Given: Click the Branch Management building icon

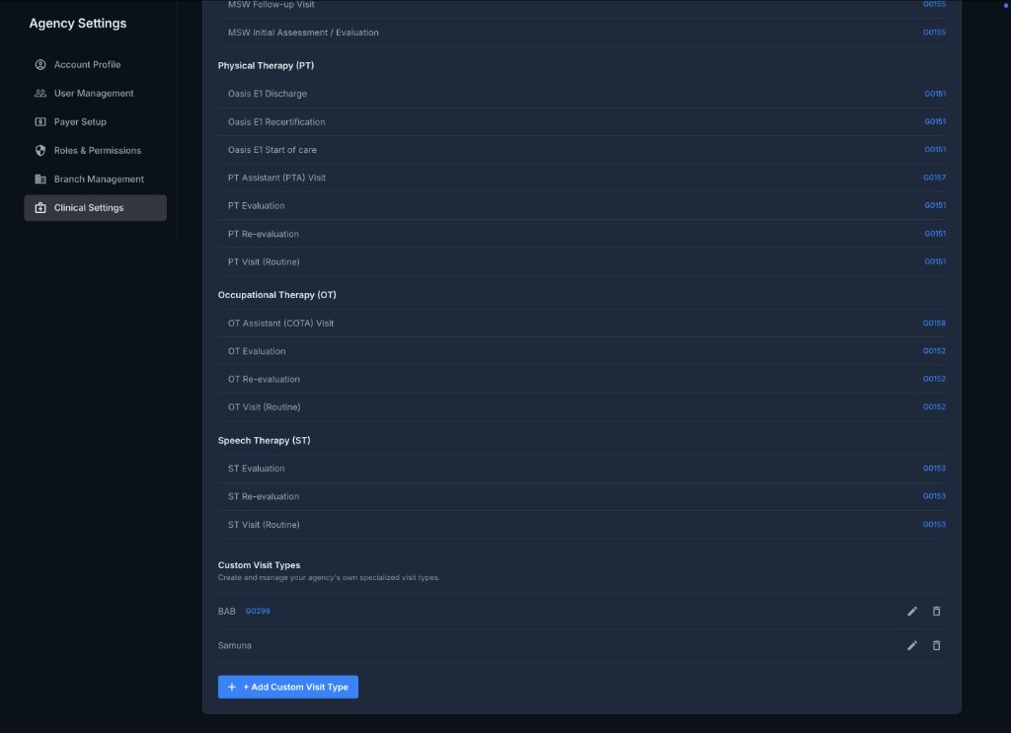Looking at the screenshot, I should tap(39, 180).
